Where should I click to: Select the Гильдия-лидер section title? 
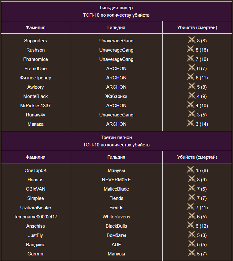click(116, 8)
